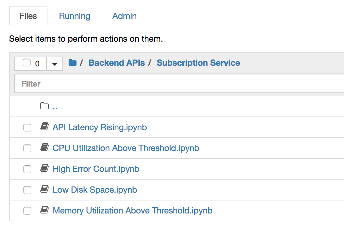This screenshot has height=233, width=344.
Task: Click the notebook icon beside Low Disk Space
Action: pos(44,189)
